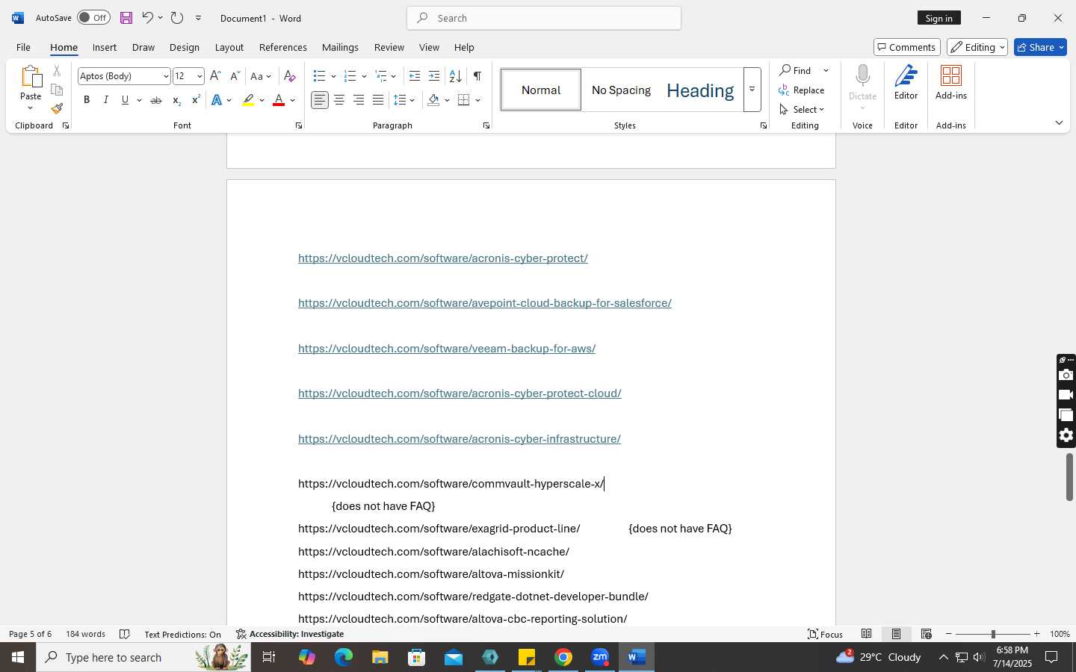Screen dimensions: 1076x672
Task: Toggle Align Left button
Action: coord(320,100)
